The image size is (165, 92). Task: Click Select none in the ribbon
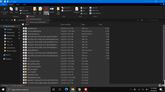point(94,10)
